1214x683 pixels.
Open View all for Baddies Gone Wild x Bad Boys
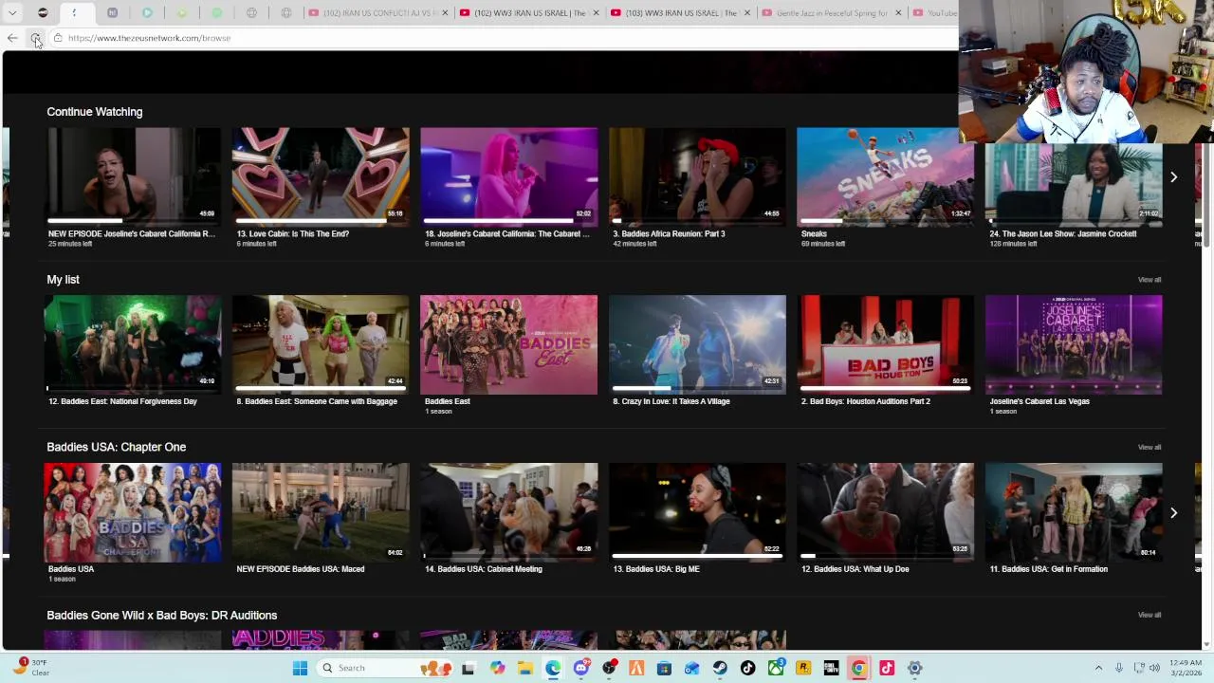pyautogui.click(x=1149, y=615)
